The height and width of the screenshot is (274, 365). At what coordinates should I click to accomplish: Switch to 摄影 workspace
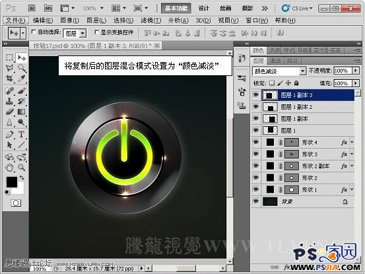point(248,9)
